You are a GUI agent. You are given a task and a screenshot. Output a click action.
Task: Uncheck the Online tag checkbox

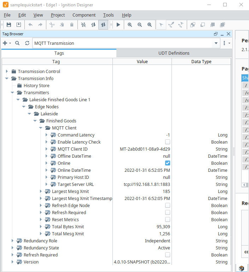tap(168, 163)
